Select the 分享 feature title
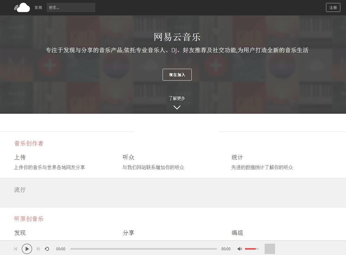Screen dimensions: 346x255 (x=128, y=233)
